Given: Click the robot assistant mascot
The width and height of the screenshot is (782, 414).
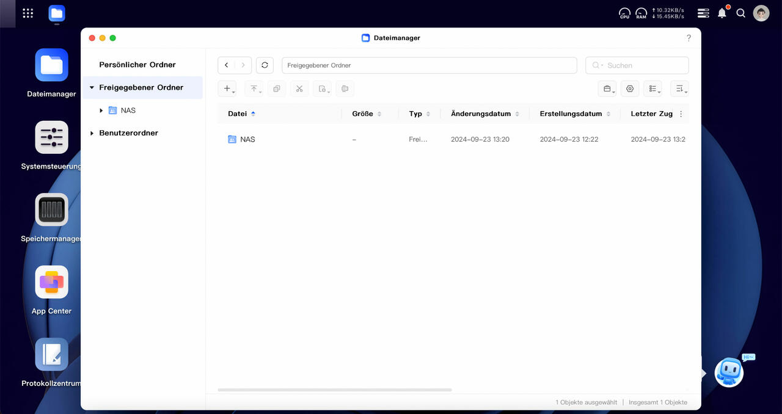Looking at the screenshot, I should pyautogui.click(x=729, y=371).
